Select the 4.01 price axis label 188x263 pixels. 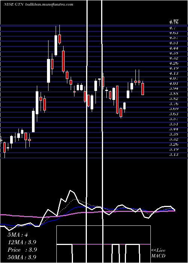[x=174, y=83]
